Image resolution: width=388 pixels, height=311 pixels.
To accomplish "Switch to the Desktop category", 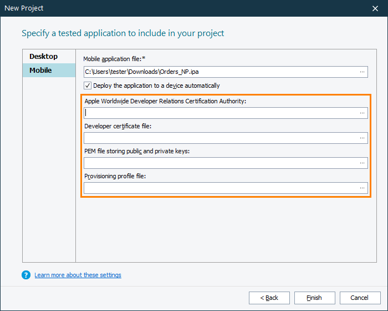I will (x=44, y=57).
